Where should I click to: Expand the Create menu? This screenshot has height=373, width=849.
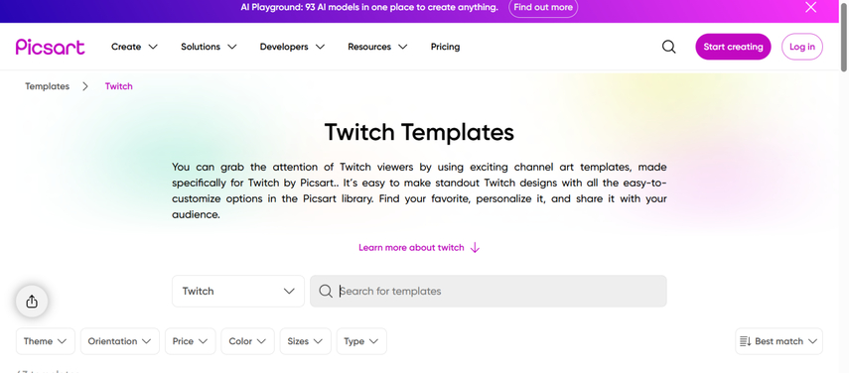[134, 47]
